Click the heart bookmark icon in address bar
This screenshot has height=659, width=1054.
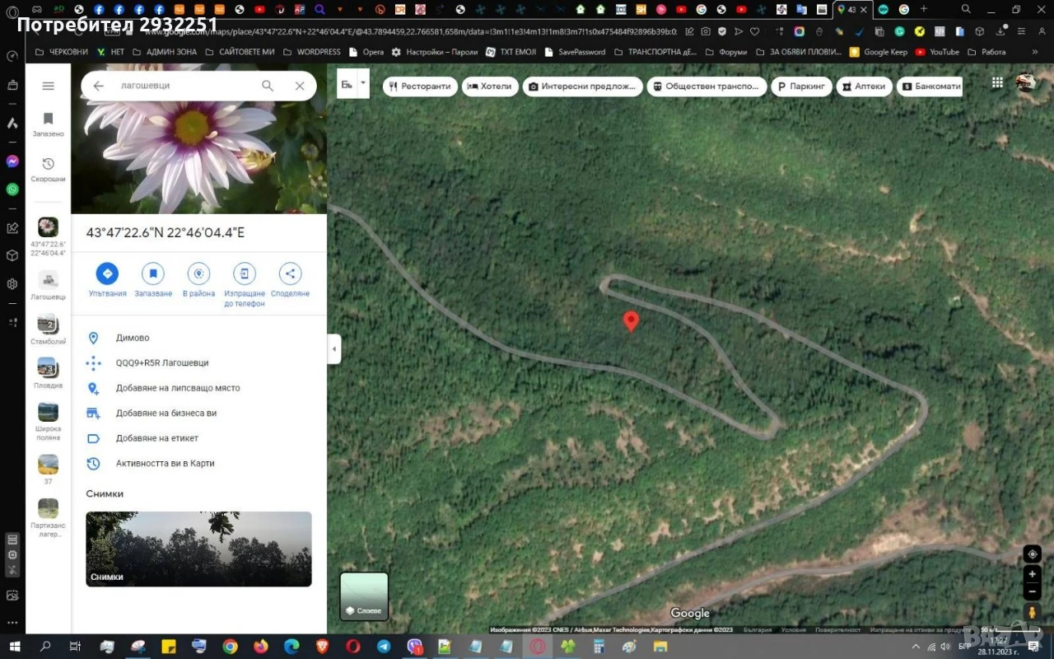click(754, 31)
